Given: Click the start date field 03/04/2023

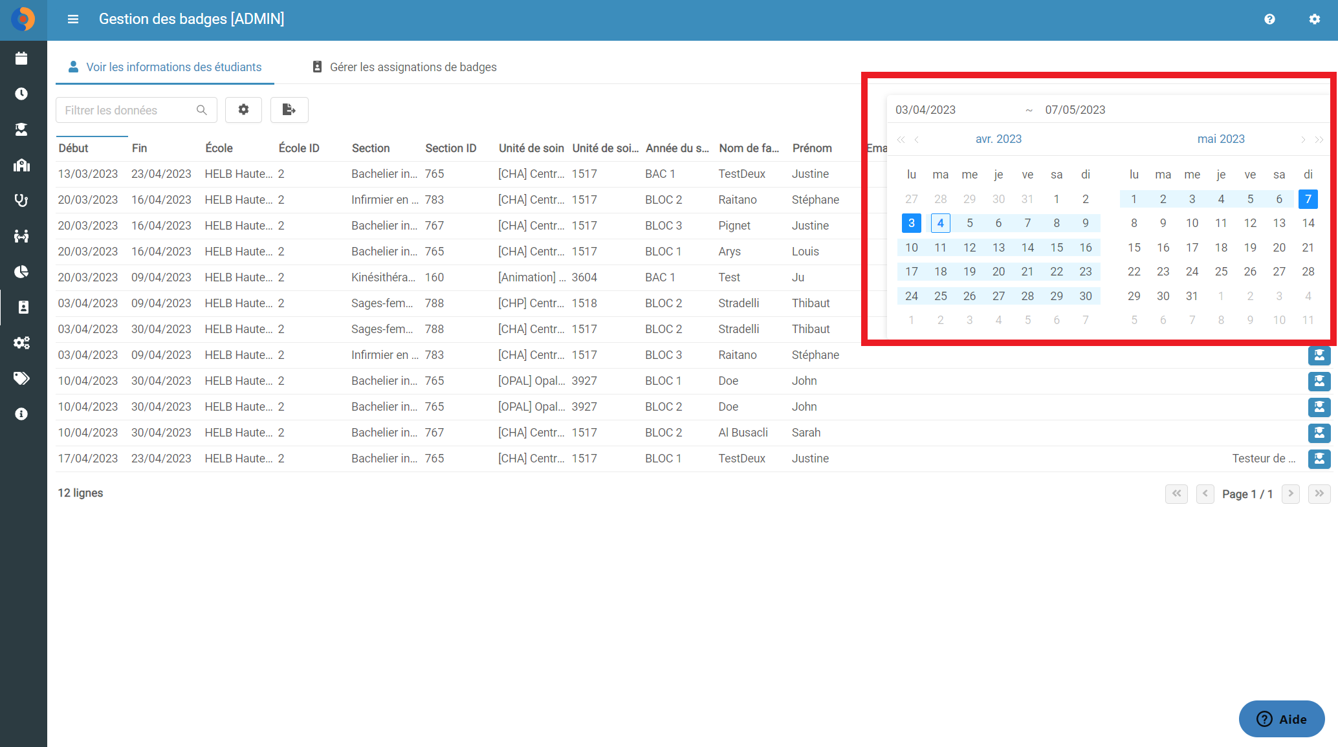Looking at the screenshot, I should point(925,110).
